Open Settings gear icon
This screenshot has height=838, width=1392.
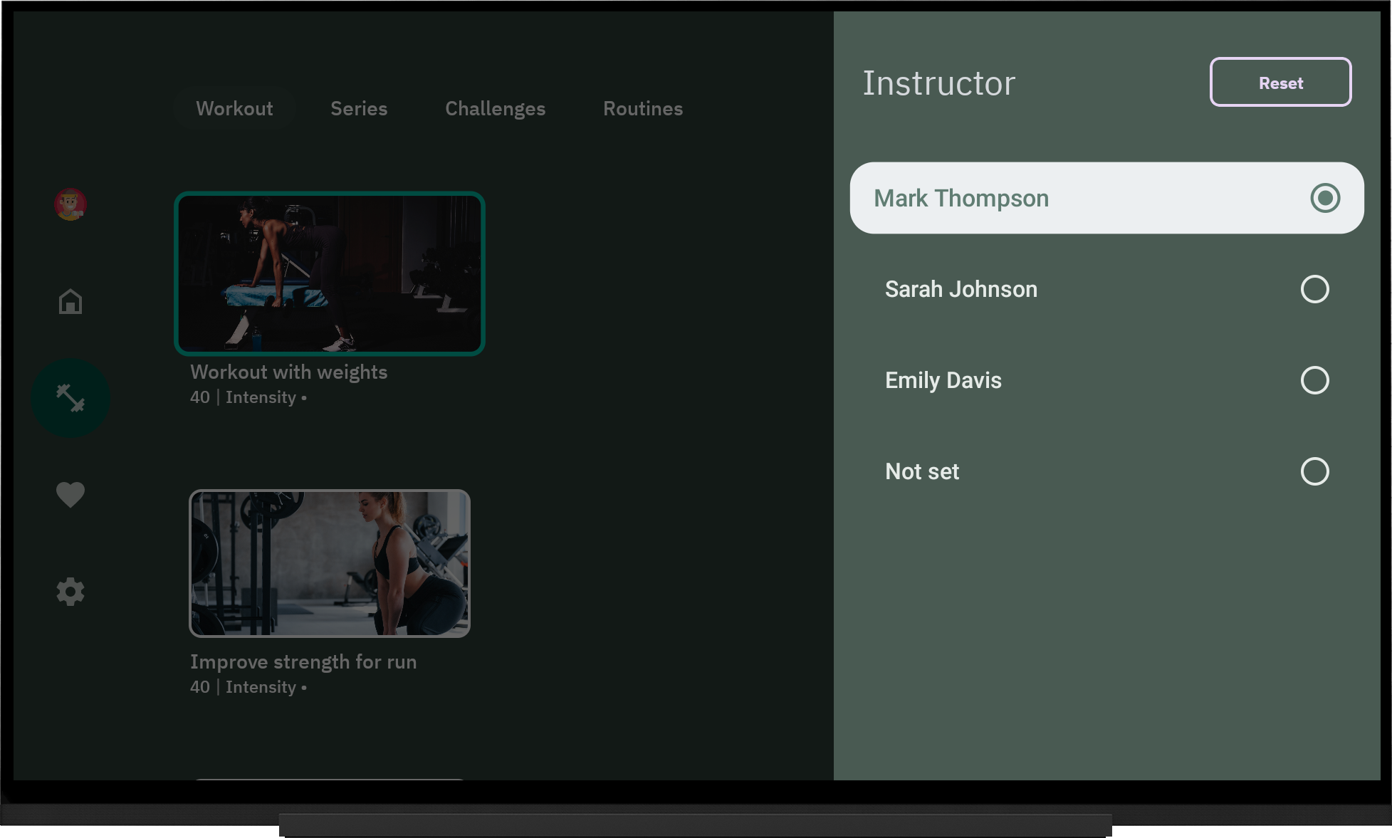coord(70,592)
